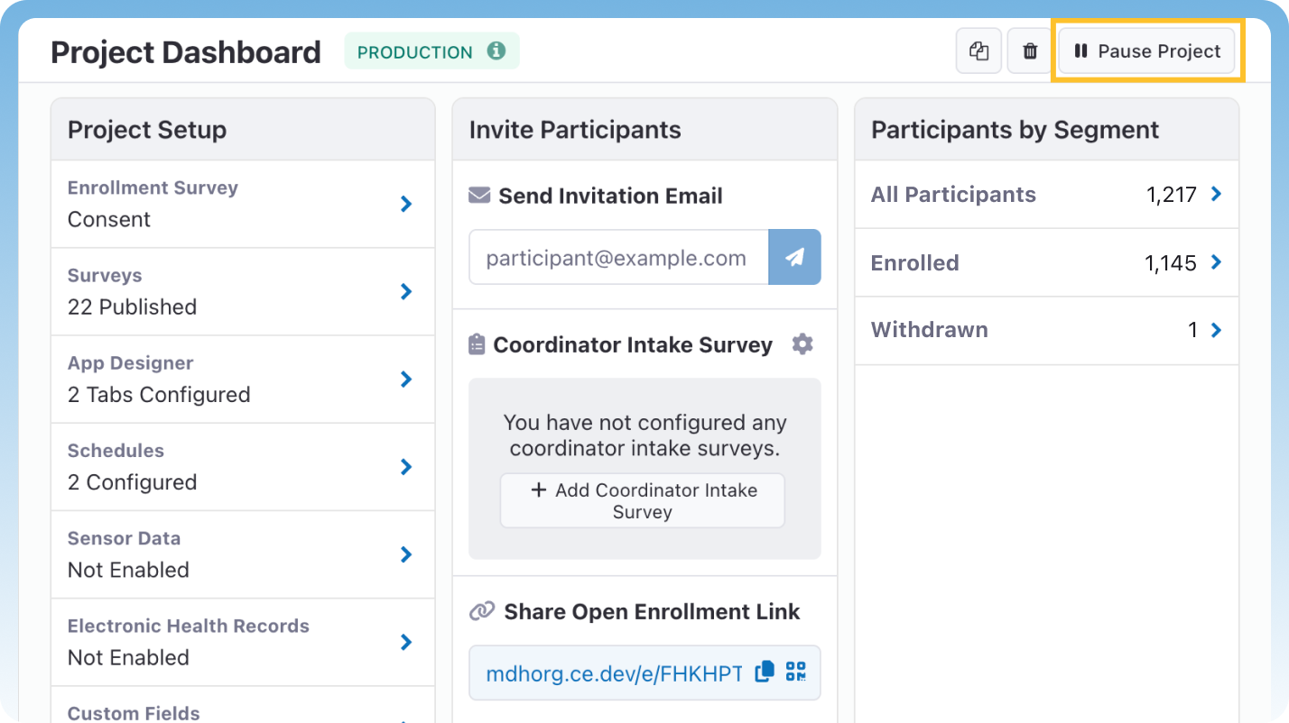This screenshot has height=723, width=1289.
Task: Click the duplicate project icon
Action: [x=978, y=50]
